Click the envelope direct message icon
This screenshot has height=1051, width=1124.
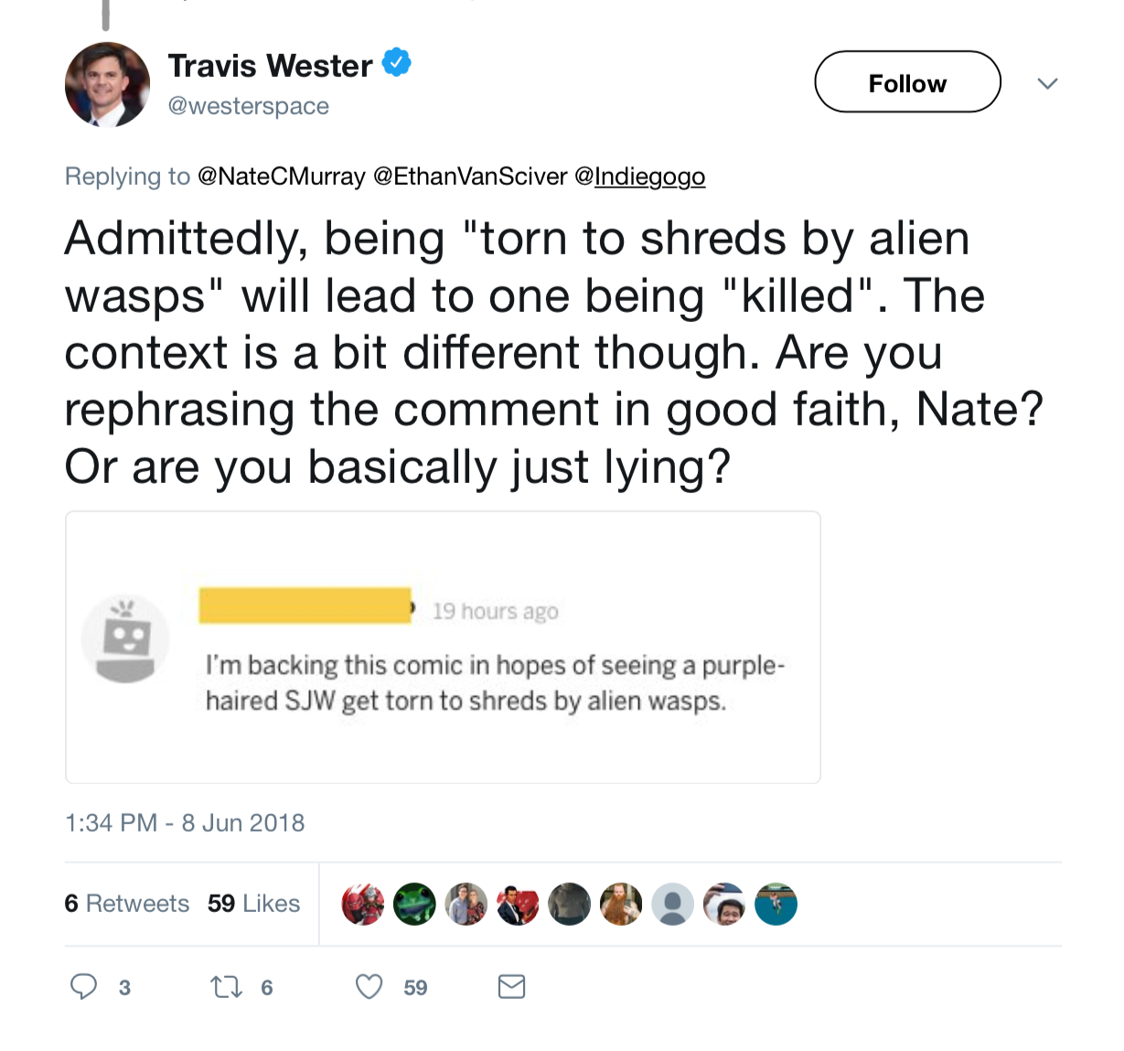click(x=511, y=986)
